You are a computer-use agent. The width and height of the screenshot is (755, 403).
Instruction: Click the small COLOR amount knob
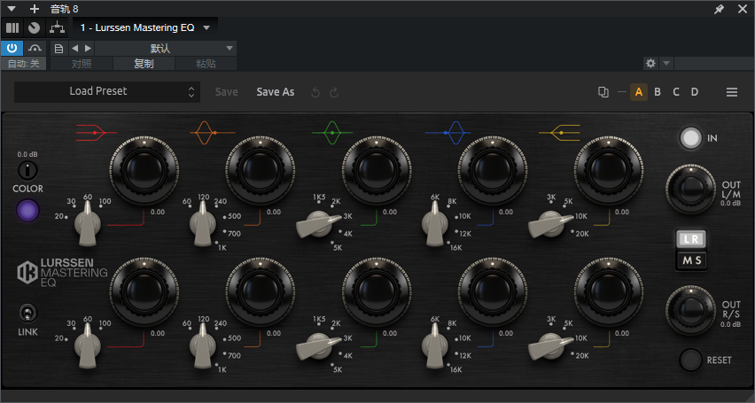pyautogui.click(x=27, y=170)
